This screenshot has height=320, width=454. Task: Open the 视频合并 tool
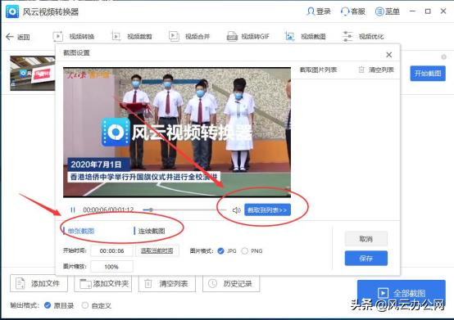click(x=189, y=37)
